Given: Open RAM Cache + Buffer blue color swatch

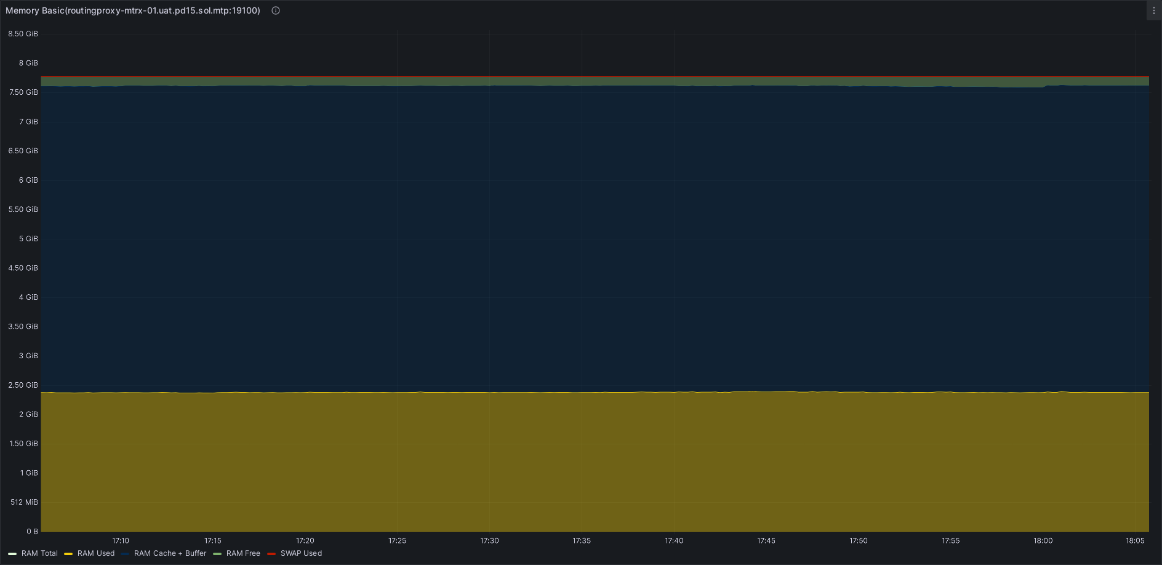Looking at the screenshot, I should point(125,554).
